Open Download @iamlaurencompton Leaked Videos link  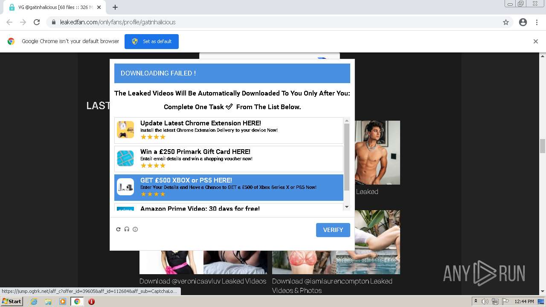pyautogui.click(x=332, y=286)
